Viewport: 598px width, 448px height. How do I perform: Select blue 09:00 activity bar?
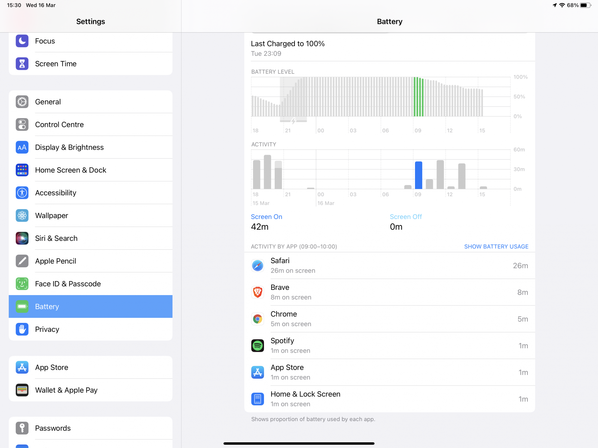point(418,175)
